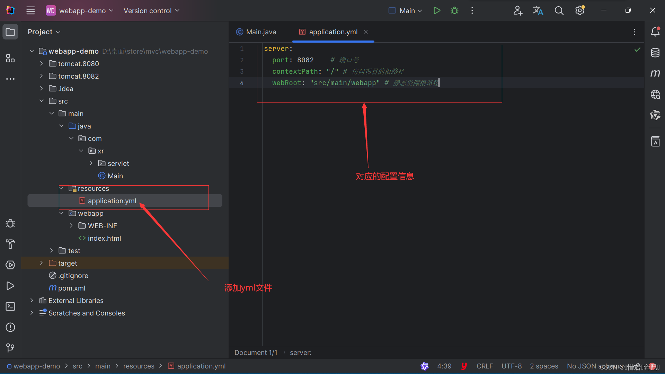This screenshot has height=374, width=665.
Task: Open the Terminal tool window
Action: coord(10,306)
